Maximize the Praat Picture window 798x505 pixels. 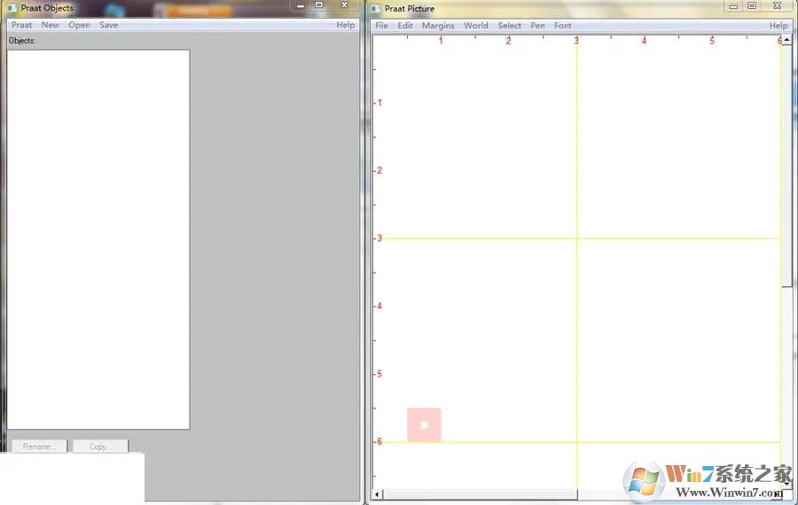point(752,5)
